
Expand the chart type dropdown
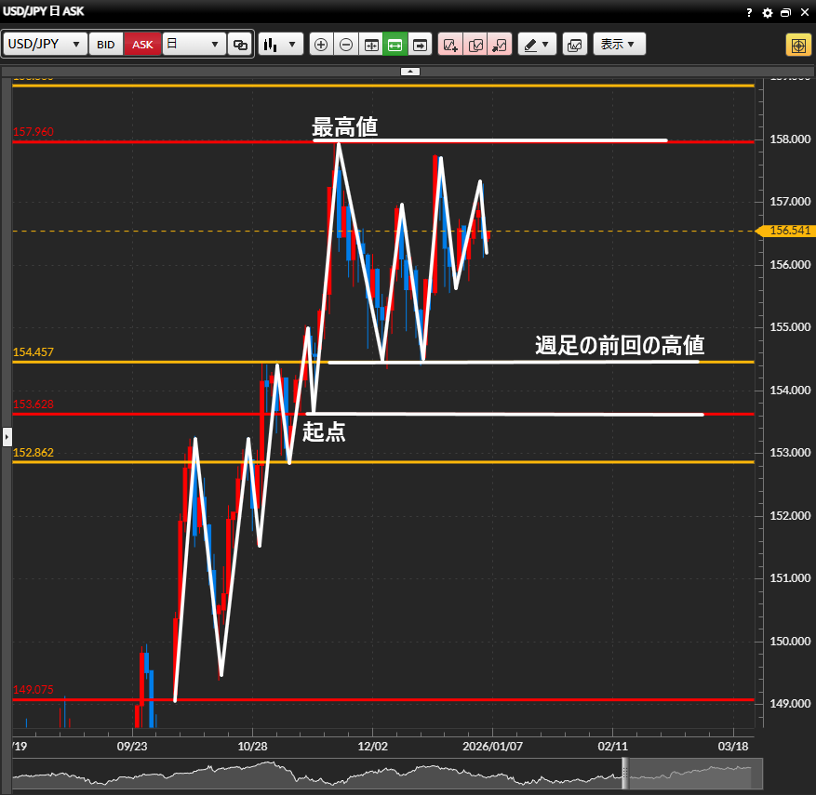pos(281,45)
